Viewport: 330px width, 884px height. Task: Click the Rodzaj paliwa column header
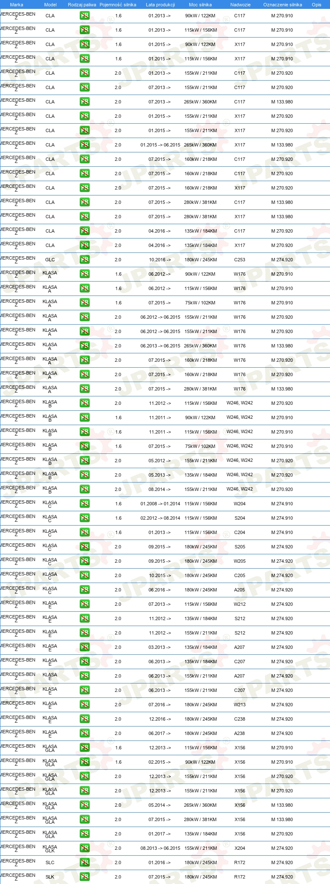pyautogui.click(x=82, y=5)
